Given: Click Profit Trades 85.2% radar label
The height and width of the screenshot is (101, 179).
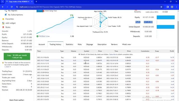Looking at the screenshot, I should pyautogui.click(x=115, y=17).
